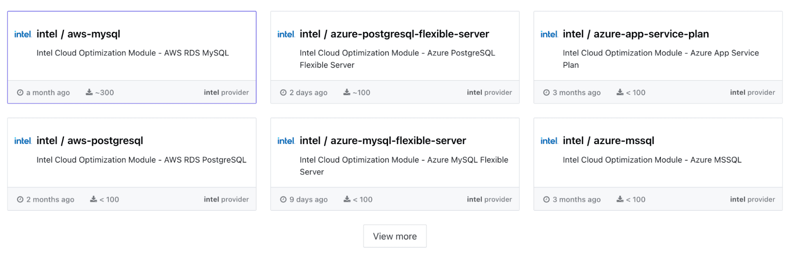
Task: Click intel provider label on azure-app-service-plan card
Action: coord(752,92)
